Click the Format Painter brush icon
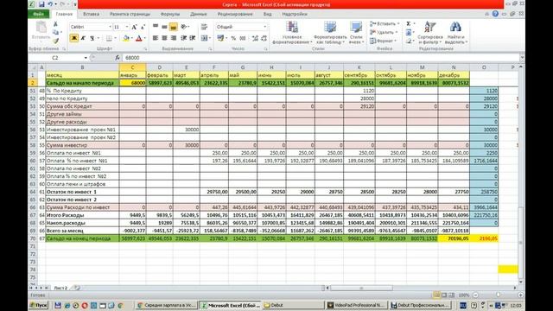 55,41
